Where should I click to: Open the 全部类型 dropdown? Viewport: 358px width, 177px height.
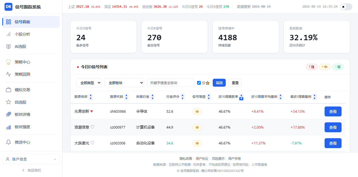click(x=89, y=83)
